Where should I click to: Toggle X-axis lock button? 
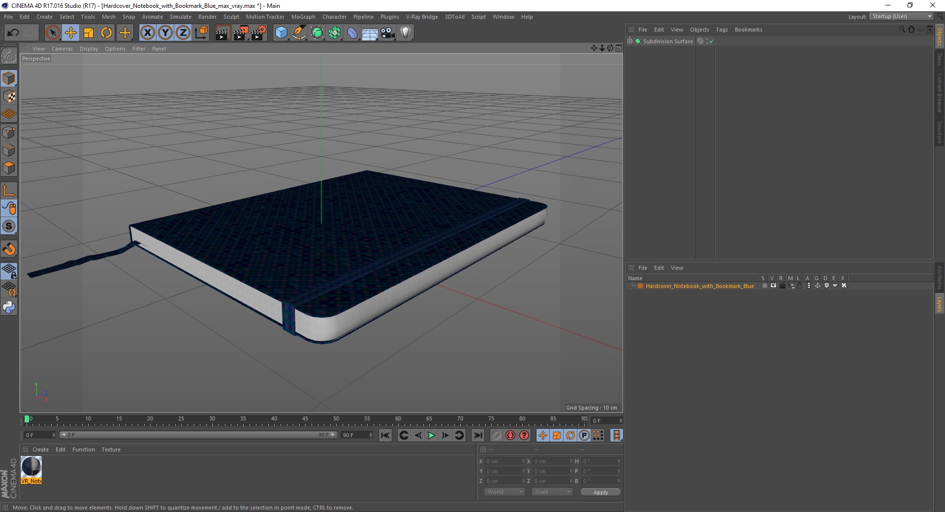pyautogui.click(x=147, y=33)
